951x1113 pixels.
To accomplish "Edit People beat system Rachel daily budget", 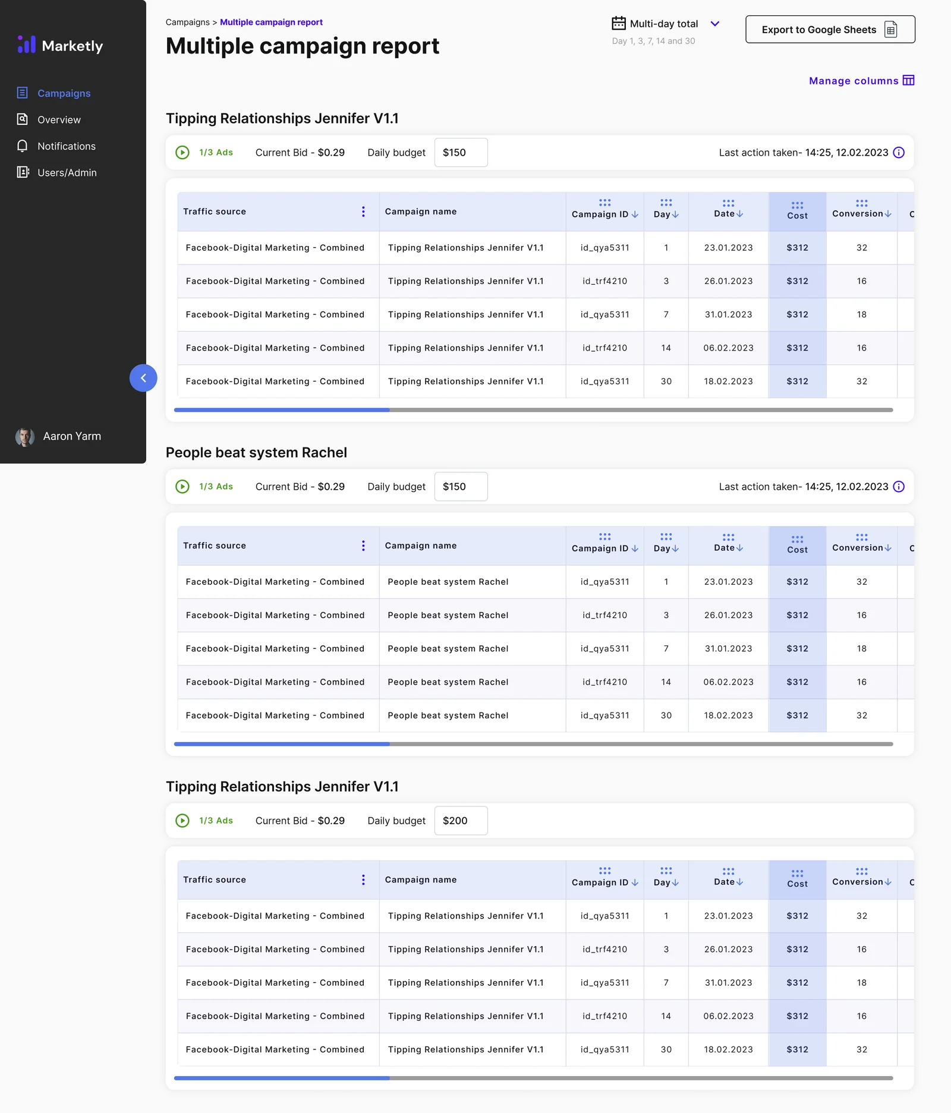I will click(461, 487).
